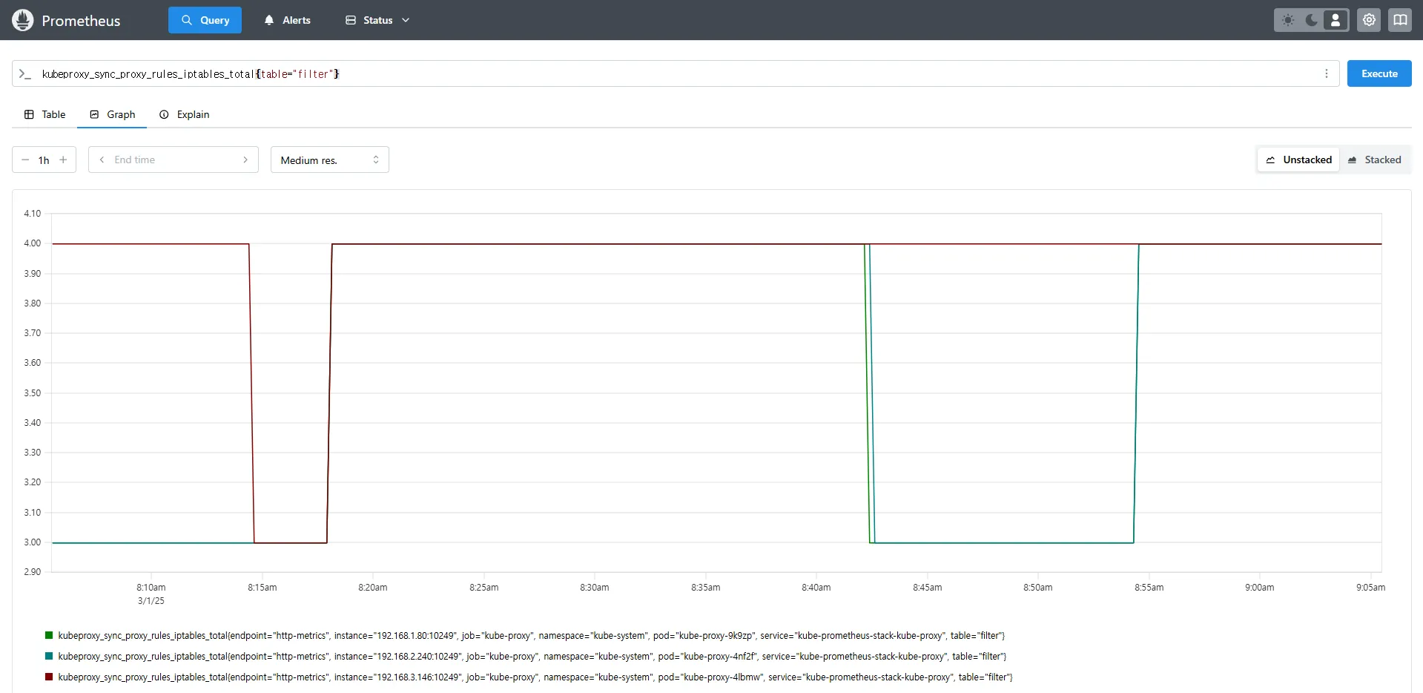Switch to the Graph tab

(x=112, y=114)
